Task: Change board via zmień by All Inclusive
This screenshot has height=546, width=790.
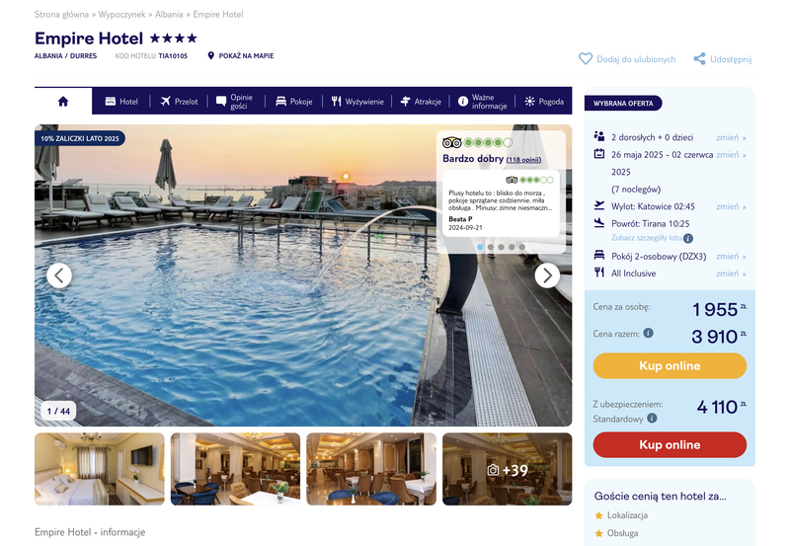Action: pos(731,273)
